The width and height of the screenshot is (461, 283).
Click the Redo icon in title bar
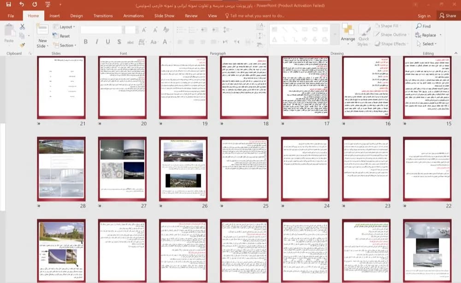[x=35, y=5]
